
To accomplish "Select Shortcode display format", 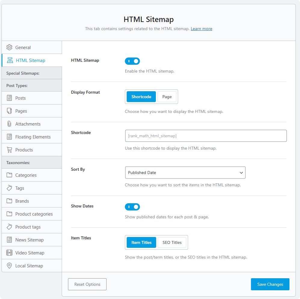I will [x=141, y=97].
